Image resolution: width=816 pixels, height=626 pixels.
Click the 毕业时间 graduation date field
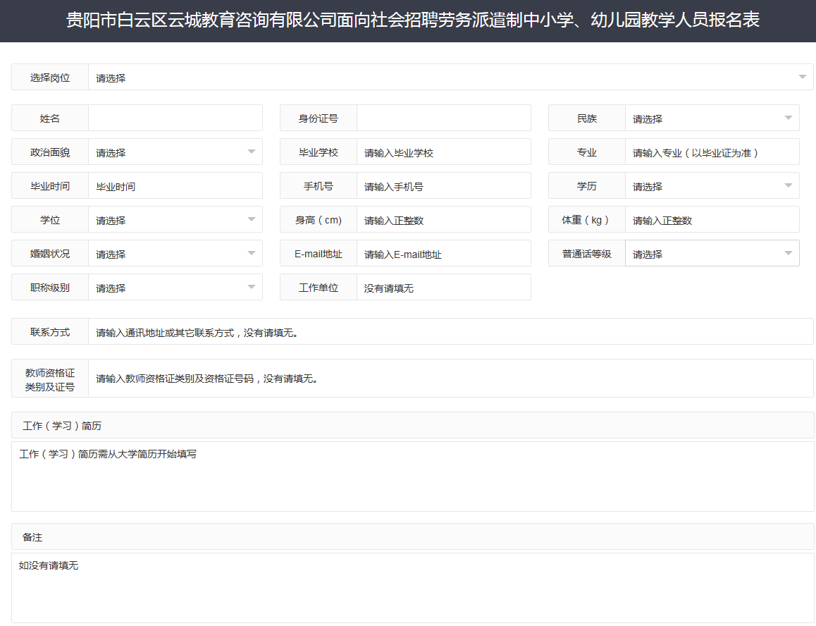coord(175,185)
